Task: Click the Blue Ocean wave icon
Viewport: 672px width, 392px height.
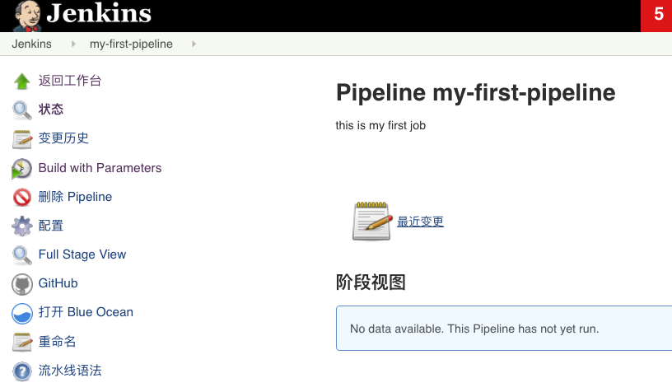Action: coord(22,313)
